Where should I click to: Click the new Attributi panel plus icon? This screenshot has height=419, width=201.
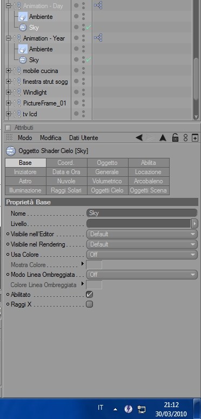(x=195, y=138)
